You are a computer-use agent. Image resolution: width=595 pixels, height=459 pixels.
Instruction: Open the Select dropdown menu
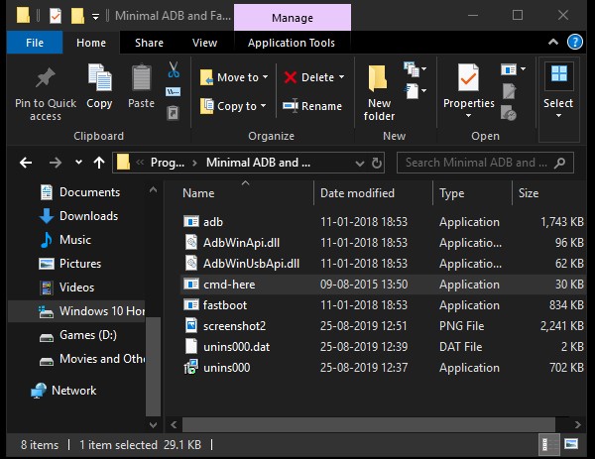click(558, 116)
